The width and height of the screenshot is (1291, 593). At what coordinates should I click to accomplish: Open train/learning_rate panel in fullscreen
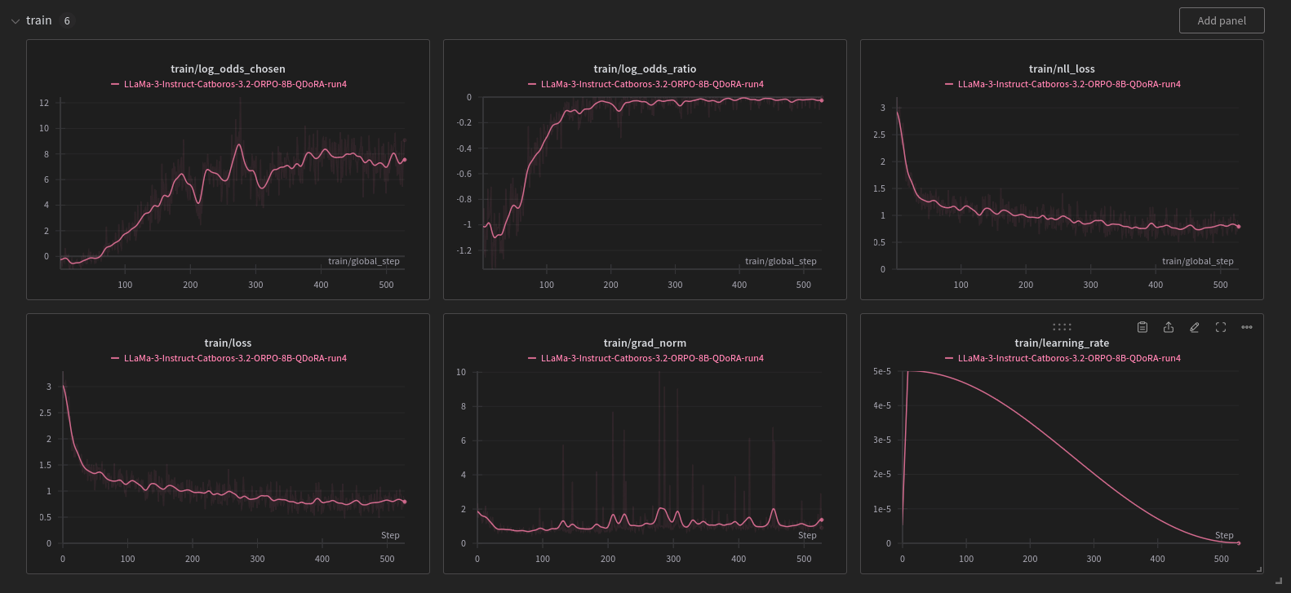pyautogui.click(x=1221, y=327)
